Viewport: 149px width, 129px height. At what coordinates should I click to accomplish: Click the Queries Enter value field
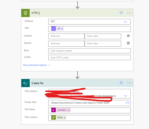[x=103, y=44]
